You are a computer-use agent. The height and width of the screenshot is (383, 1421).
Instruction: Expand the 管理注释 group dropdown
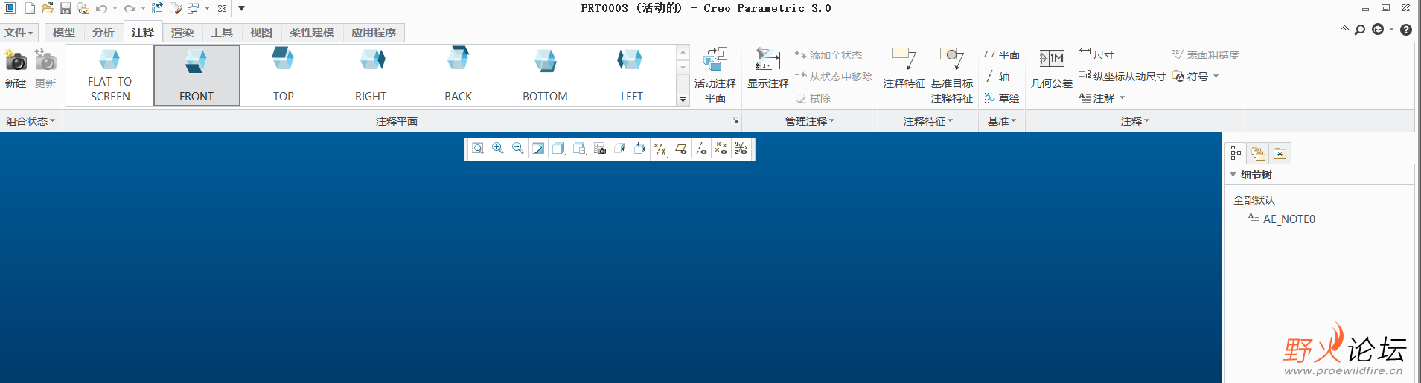(x=810, y=121)
